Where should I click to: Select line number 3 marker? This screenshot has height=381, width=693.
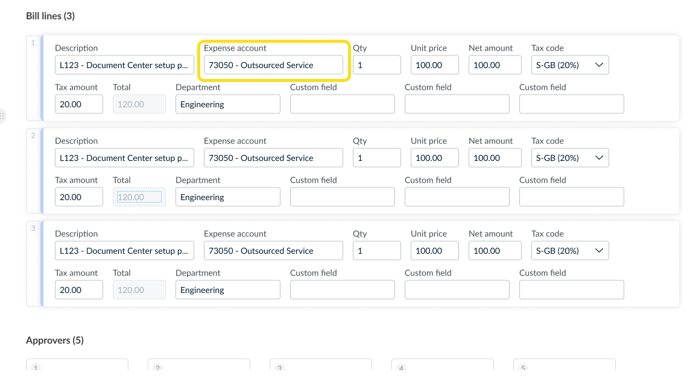(33, 228)
